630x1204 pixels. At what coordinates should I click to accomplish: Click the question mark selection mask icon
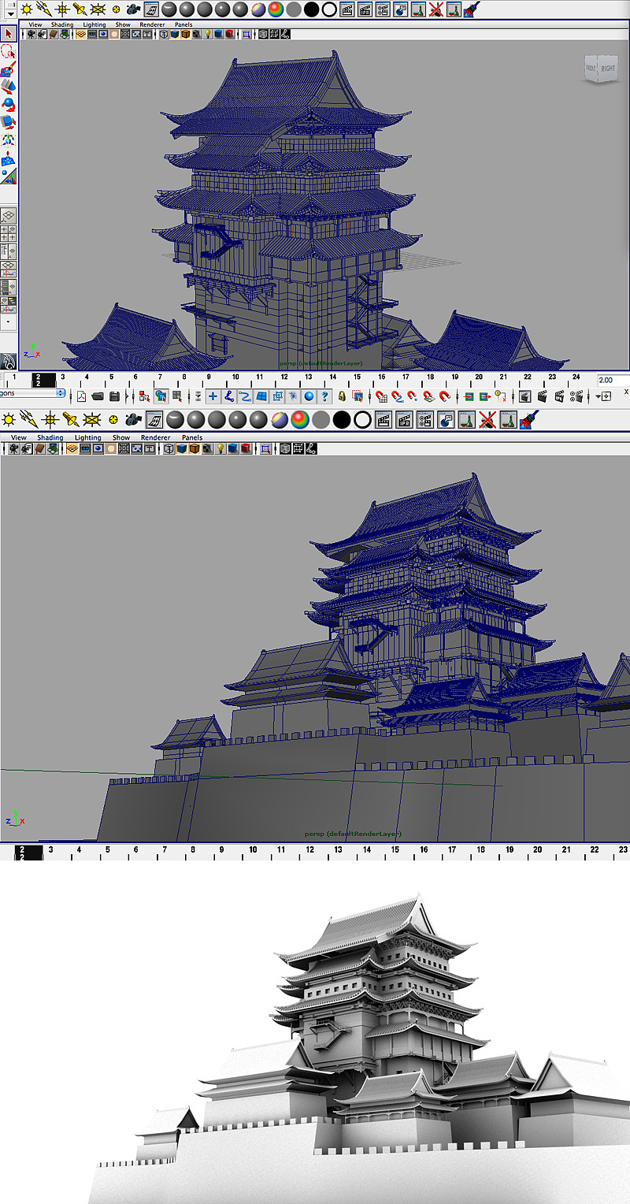pos(324,396)
